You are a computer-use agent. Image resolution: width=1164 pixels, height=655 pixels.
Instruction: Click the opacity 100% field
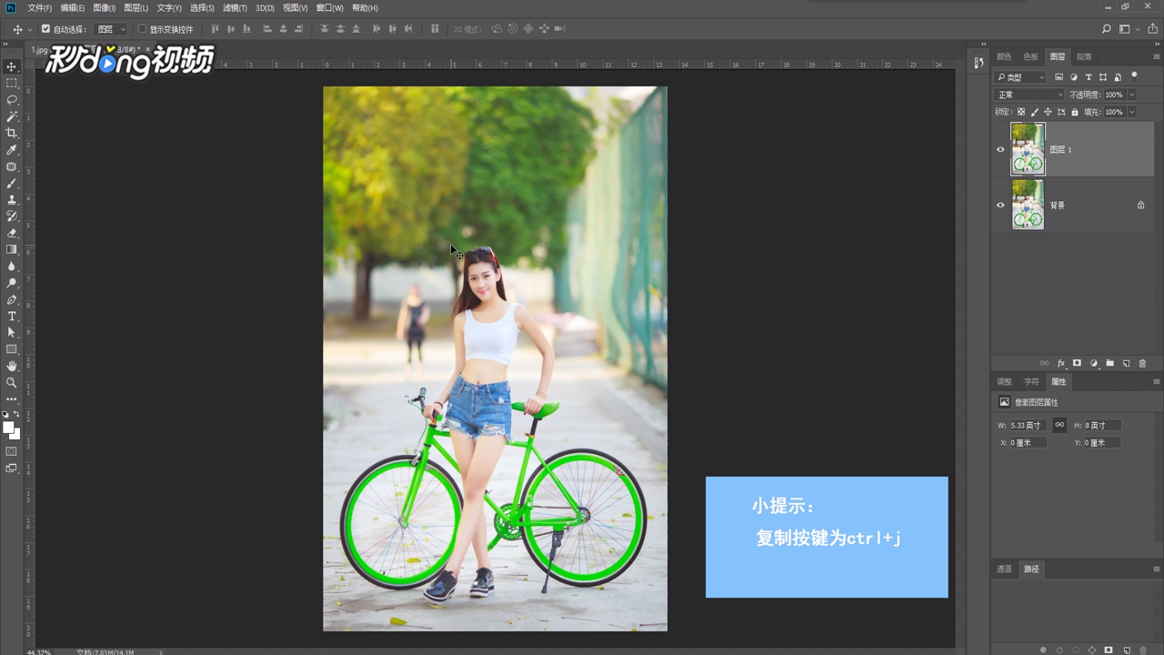pos(1114,95)
